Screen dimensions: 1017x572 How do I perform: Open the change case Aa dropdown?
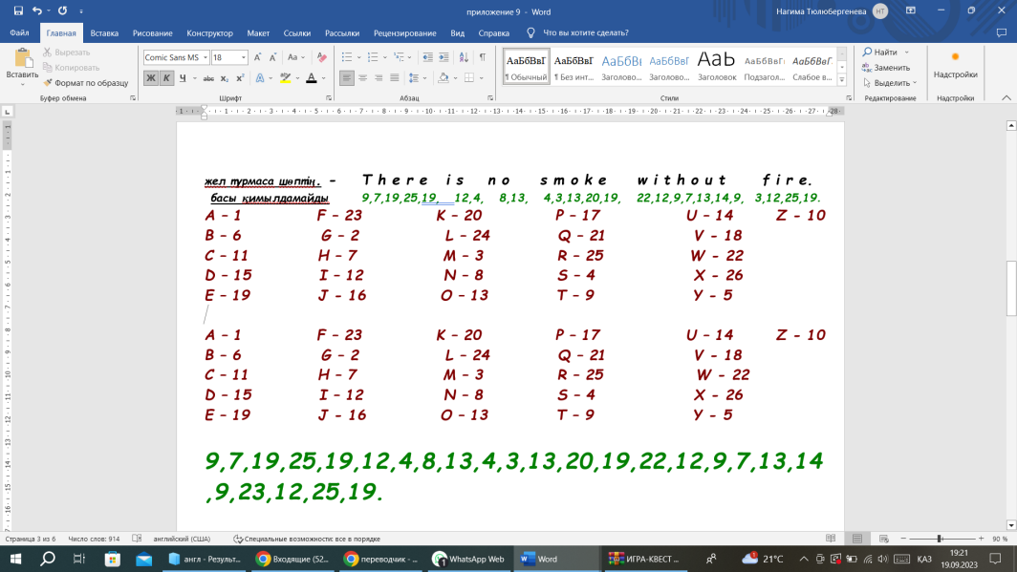click(x=295, y=57)
